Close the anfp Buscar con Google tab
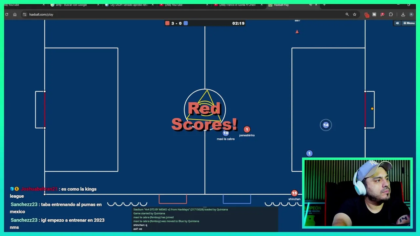The image size is (420, 236). [98, 5]
